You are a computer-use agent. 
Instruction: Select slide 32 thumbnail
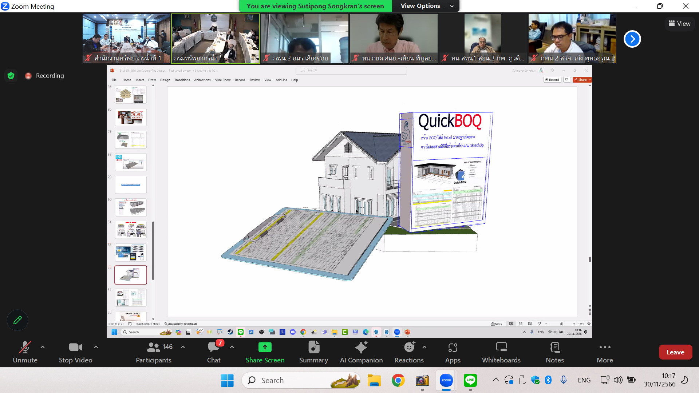(131, 253)
